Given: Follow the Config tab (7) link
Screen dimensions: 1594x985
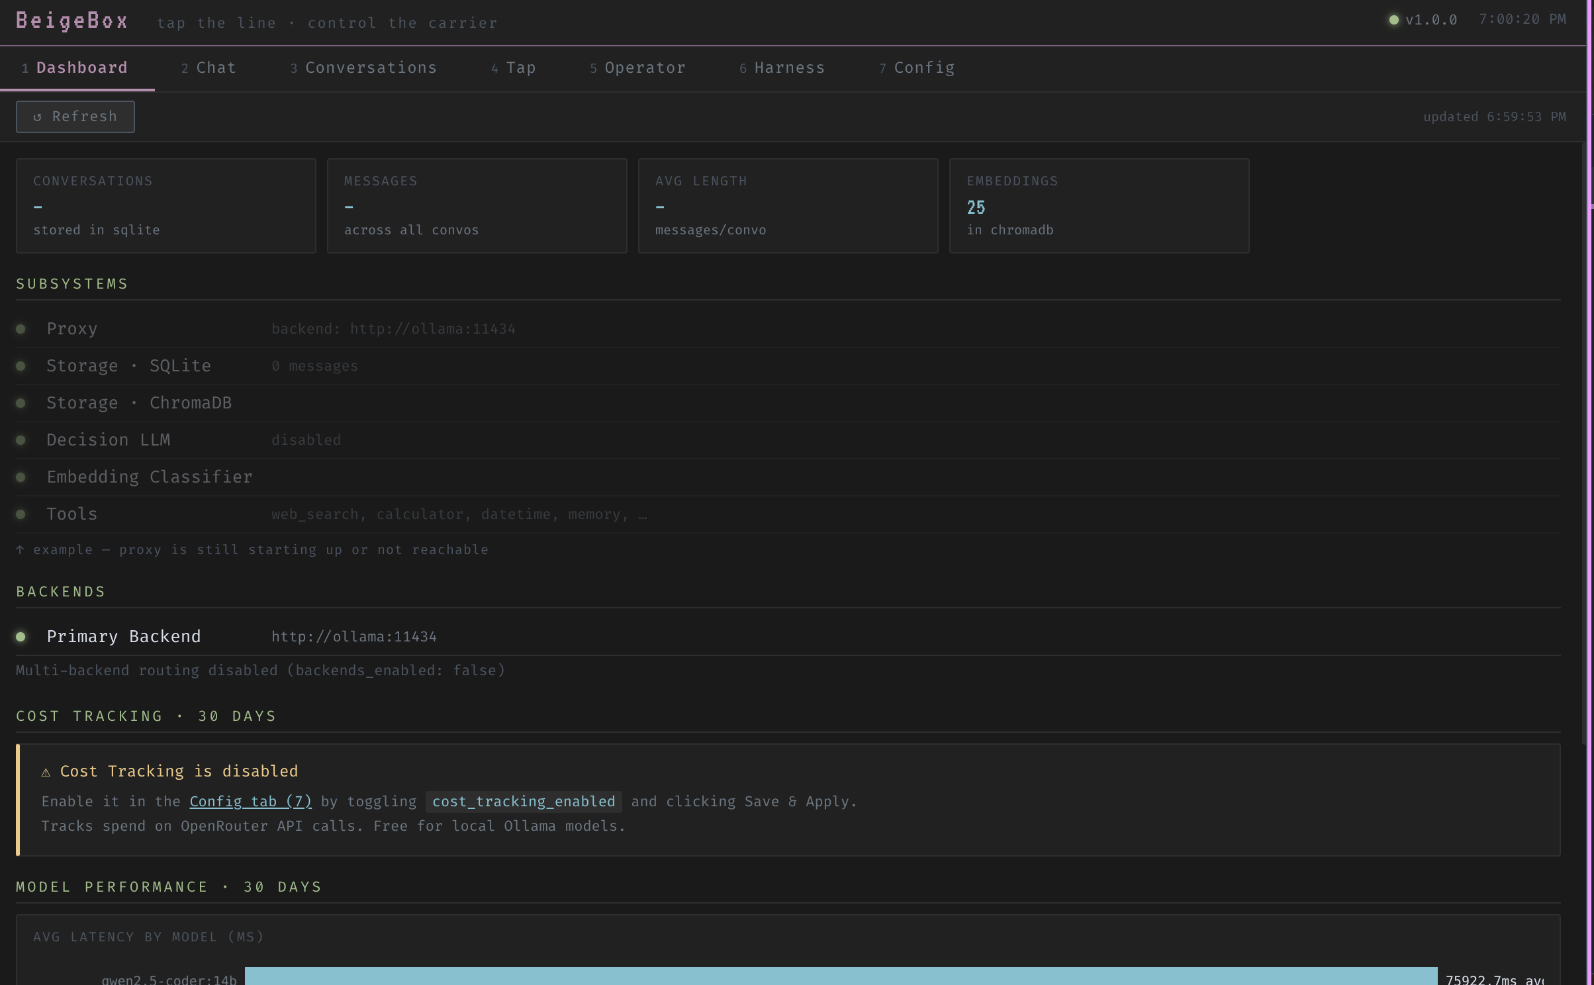Looking at the screenshot, I should pyautogui.click(x=250, y=802).
